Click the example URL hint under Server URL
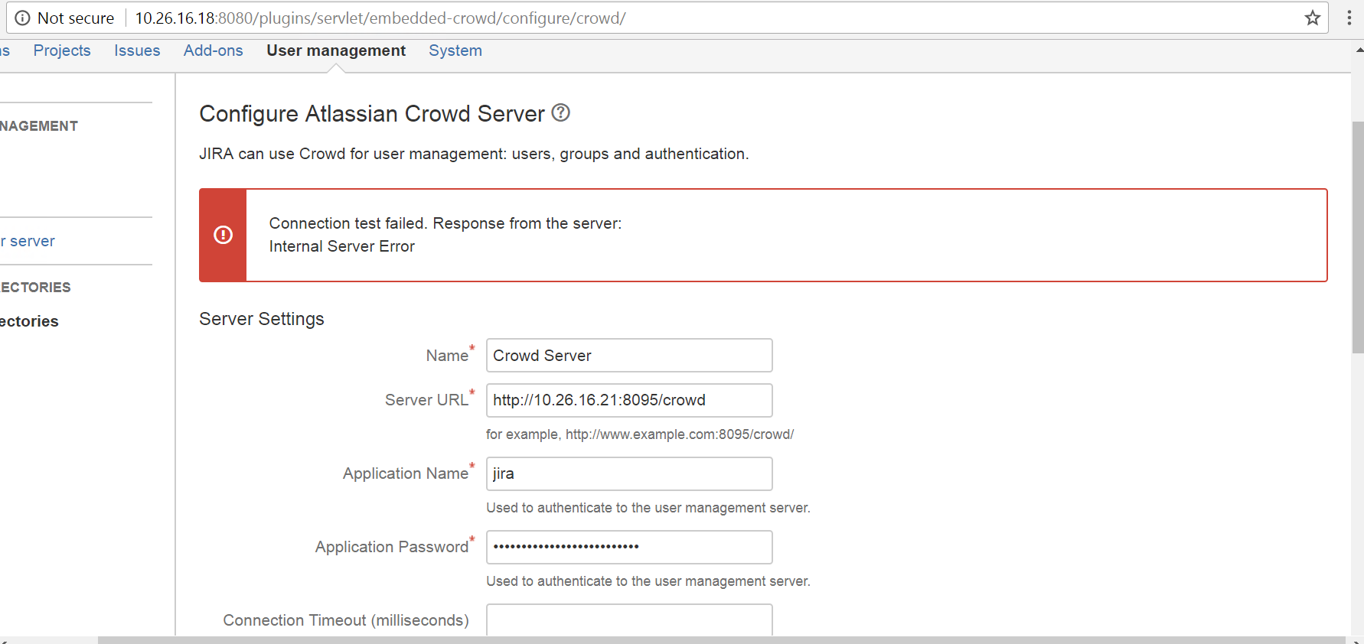 coord(640,434)
